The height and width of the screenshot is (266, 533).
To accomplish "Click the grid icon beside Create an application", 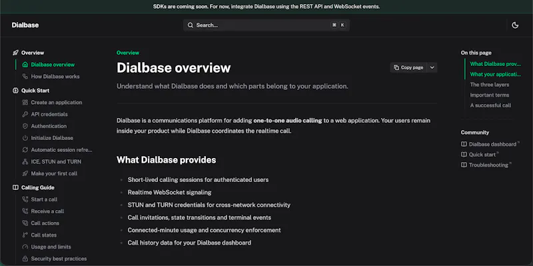I will (25, 103).
